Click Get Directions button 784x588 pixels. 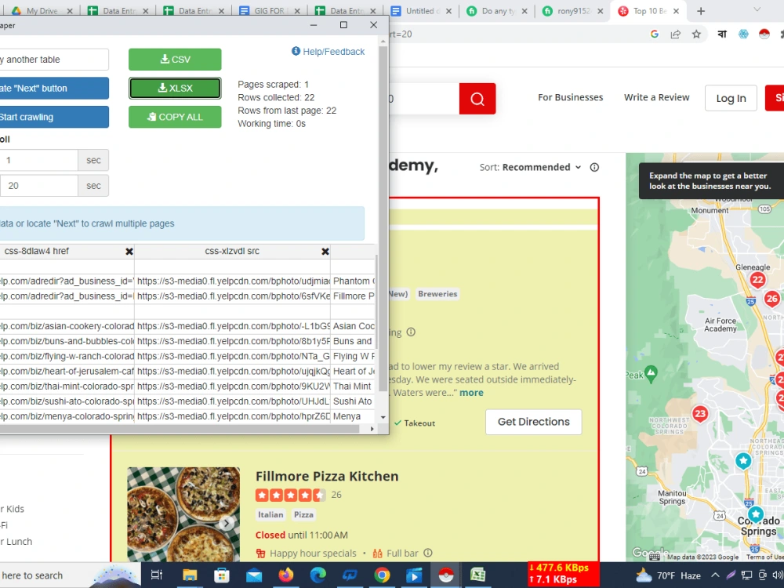(533, 422)
